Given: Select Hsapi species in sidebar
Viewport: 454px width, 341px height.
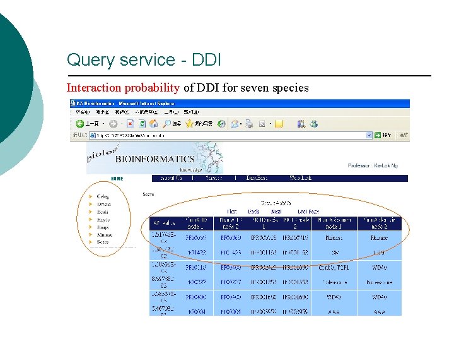Looking at the screenshot, I should [103, 227].
